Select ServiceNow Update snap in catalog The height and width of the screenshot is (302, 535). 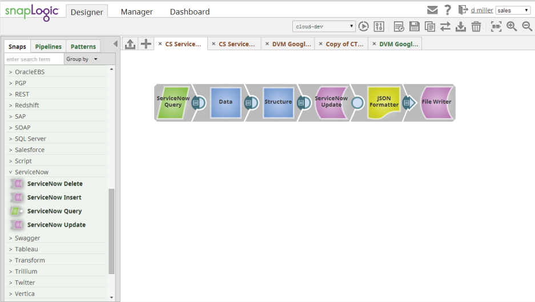(57, 225)
